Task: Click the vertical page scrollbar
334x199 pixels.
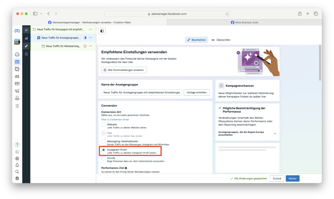Action: tap(320, 63)
